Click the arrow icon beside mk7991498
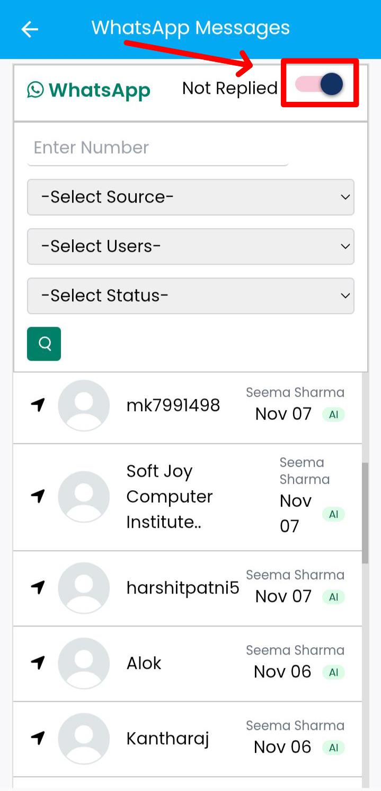This screenshot has height=791, width=381. pyautogui.click(x=38, y=405)
